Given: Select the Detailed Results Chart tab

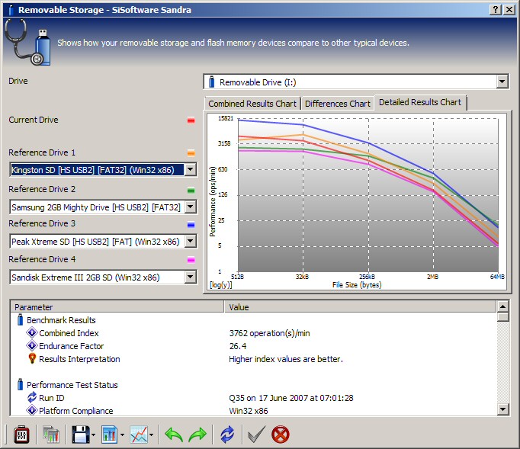Looking at the screenshot, I should coord(420,102).
